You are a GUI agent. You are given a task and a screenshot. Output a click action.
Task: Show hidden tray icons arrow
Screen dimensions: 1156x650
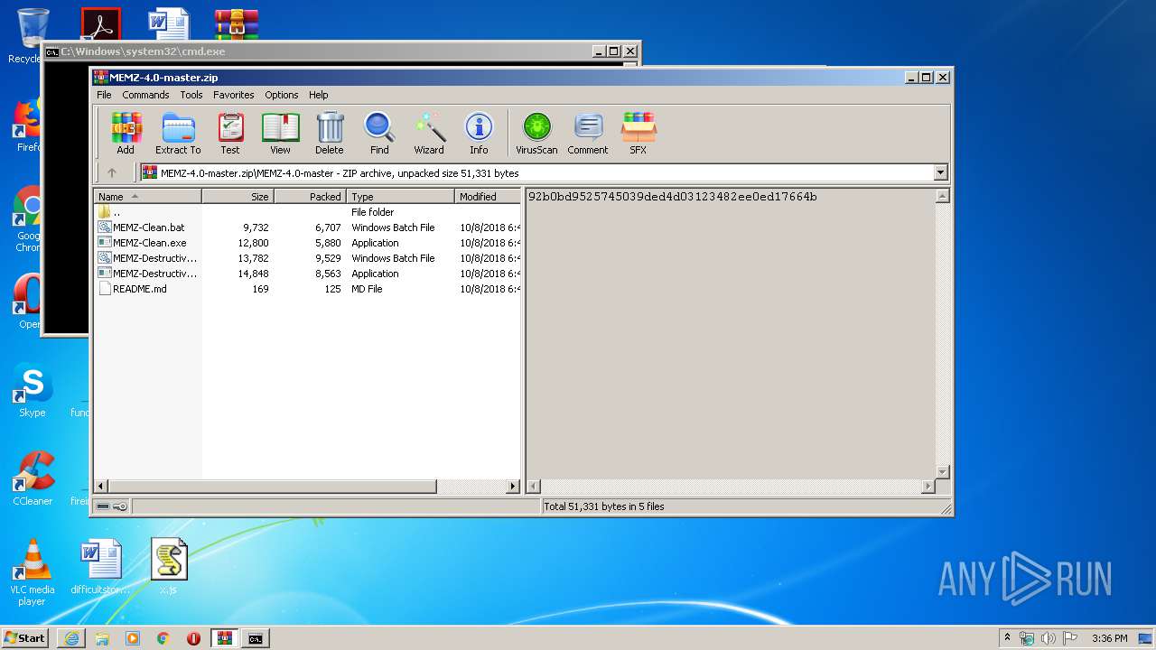pos(1007,638)
